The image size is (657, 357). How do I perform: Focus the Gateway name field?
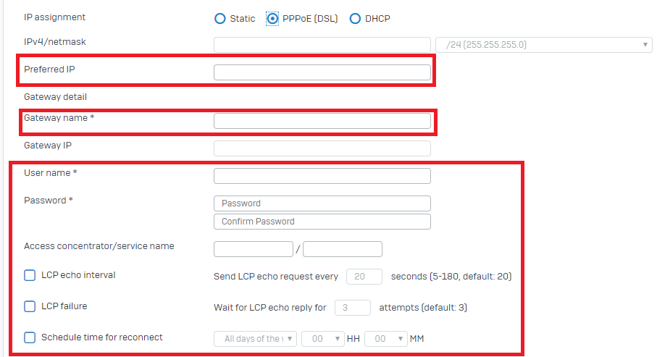tap(322, 121)
